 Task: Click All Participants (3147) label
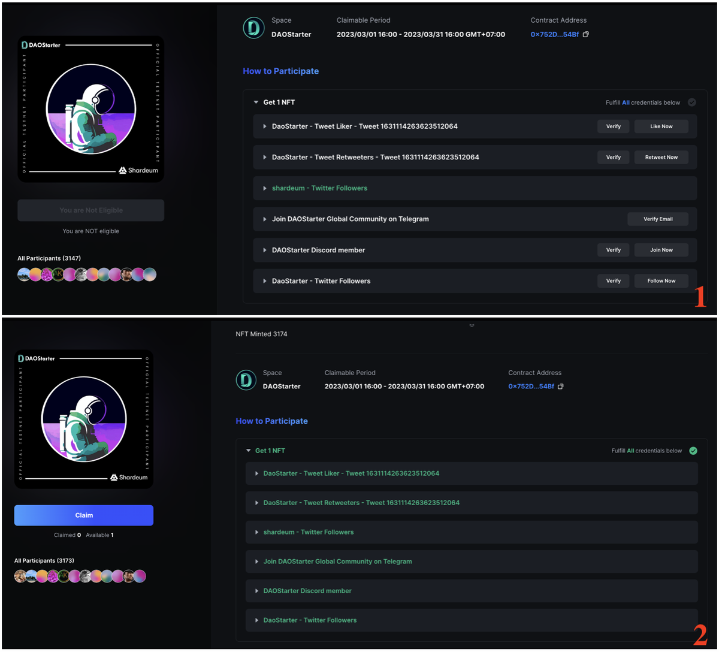pos(49,258)
